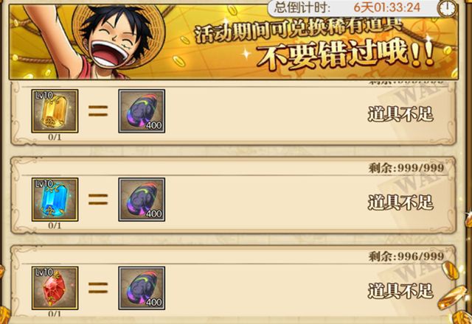This screenshot has width=472, height=324.
Task: Click 道具不足 in the blue gem row
Action: click(400, 202)
